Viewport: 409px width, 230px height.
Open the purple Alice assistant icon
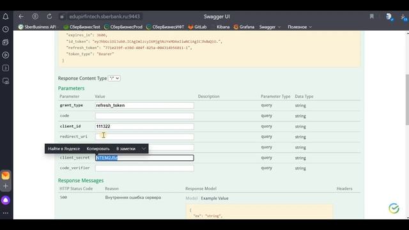[x=6, y=200]
